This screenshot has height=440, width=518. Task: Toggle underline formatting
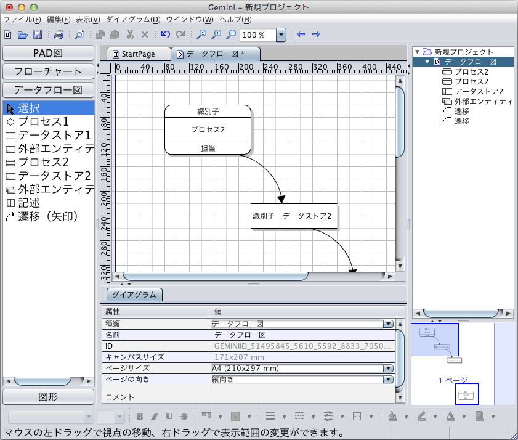tap(169, 416)
